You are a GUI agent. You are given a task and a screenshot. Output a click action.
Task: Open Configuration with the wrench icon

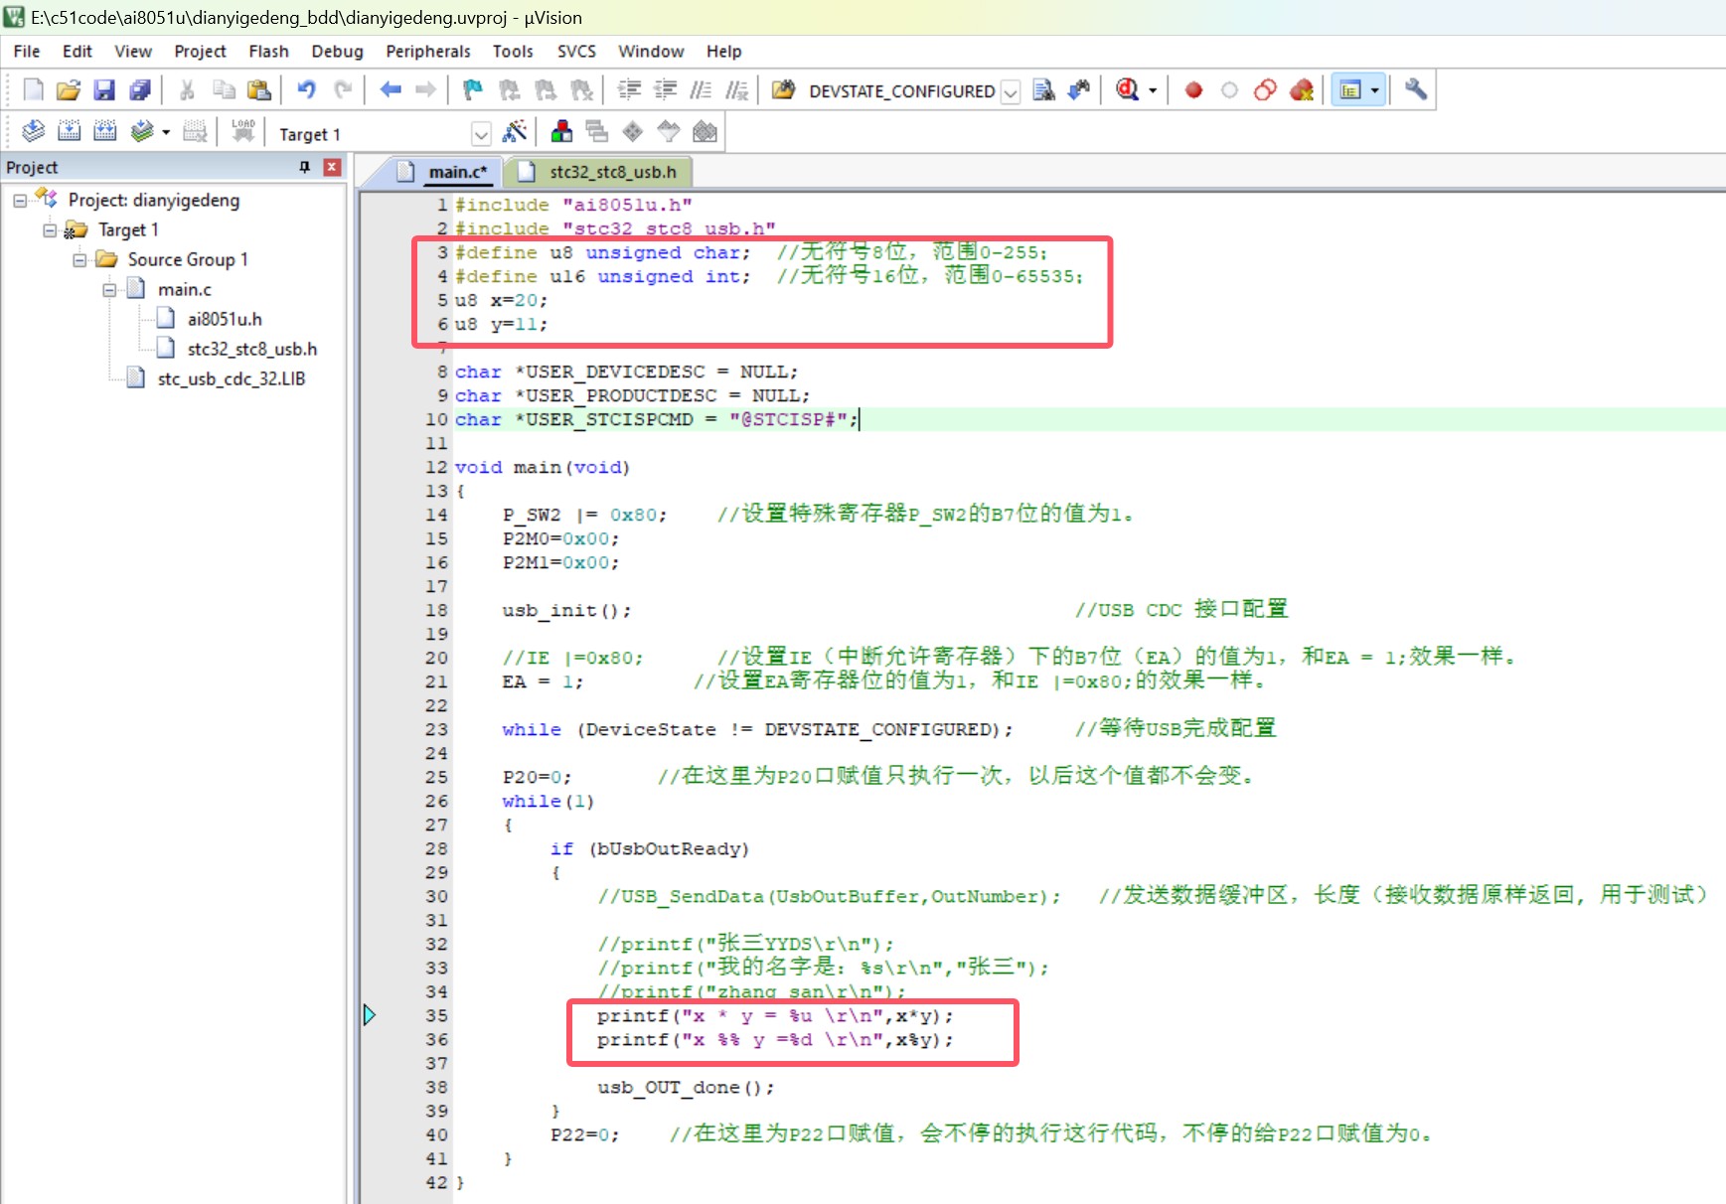coord(1416,90)
